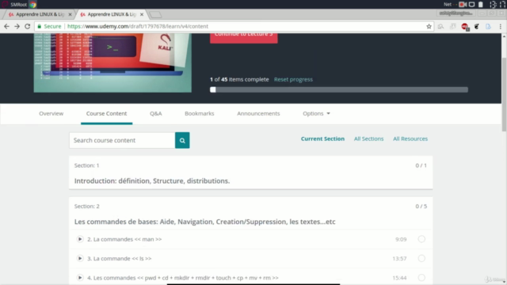Viewport: 507px width, 285px height.
Task: Switch to the Overview tab
Action: tap(51, 113)
